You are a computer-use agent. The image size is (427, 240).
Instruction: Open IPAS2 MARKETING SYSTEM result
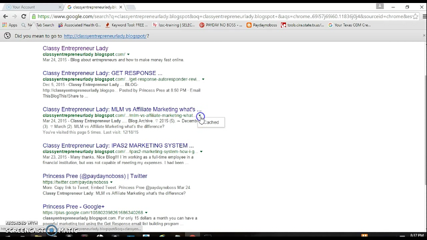[x=118, y=145]
